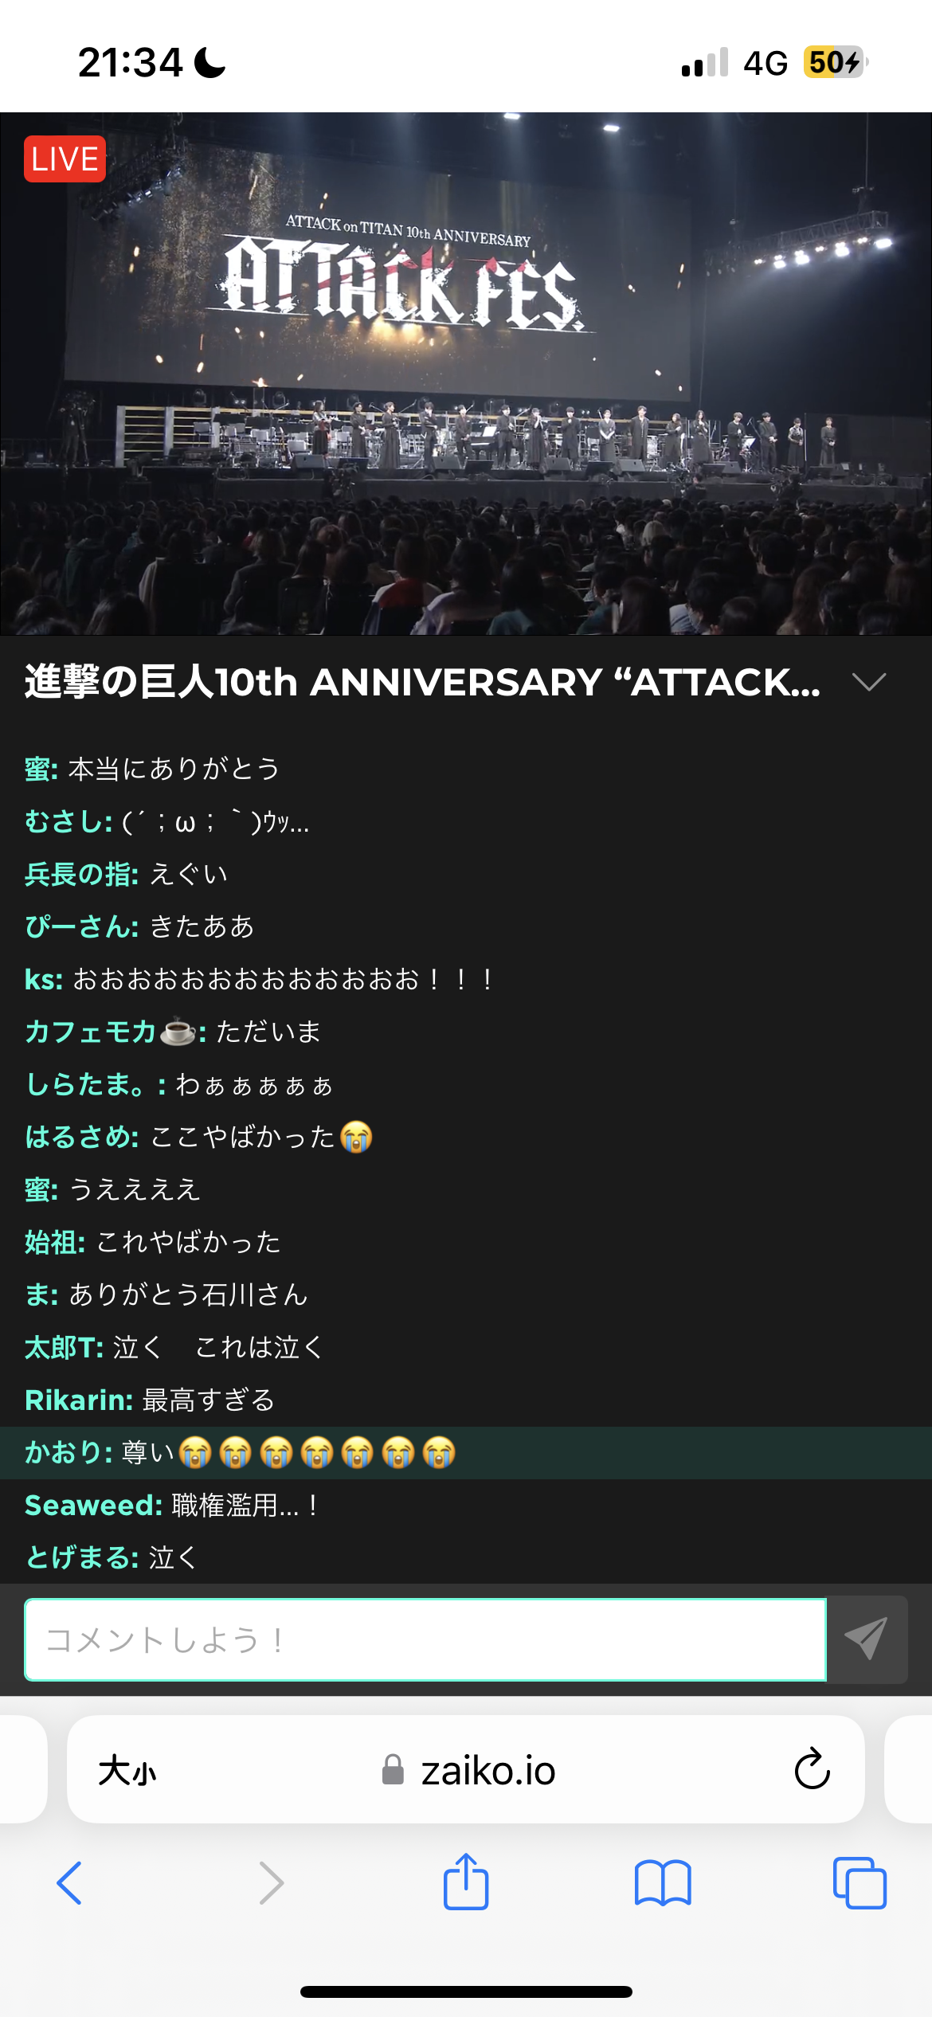The height and width of the screenshot is (2017, 932).
Task: Open Safari bookmarks book icon
Action: click(663, 1883)
